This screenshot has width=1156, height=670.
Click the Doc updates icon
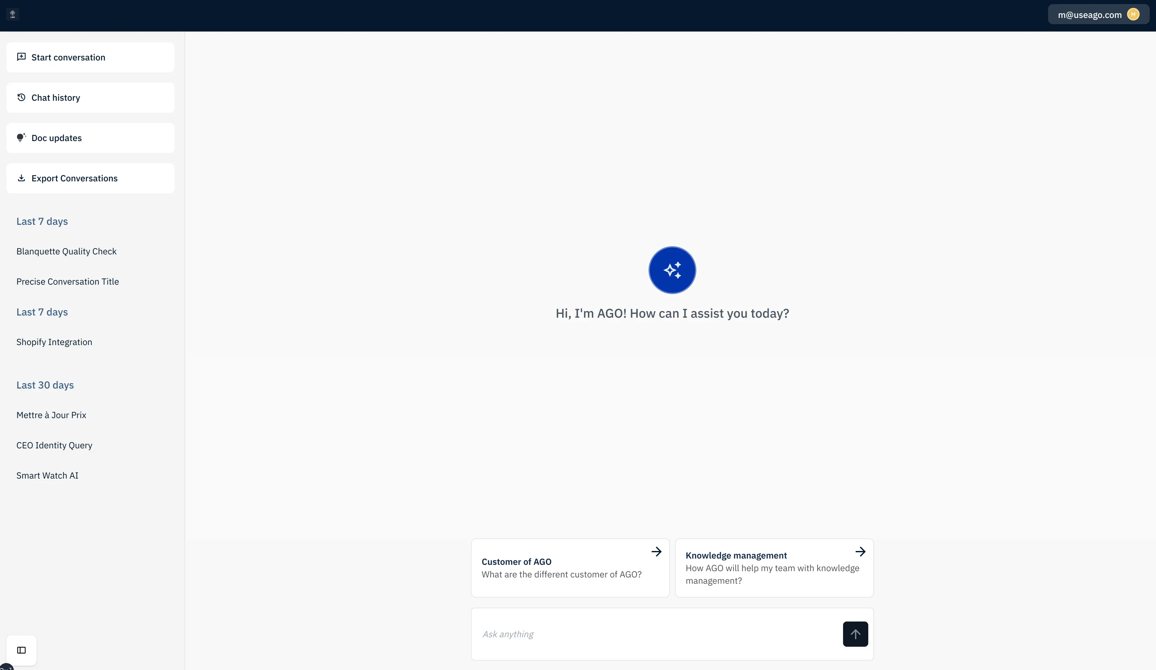[x=21, y=137]
